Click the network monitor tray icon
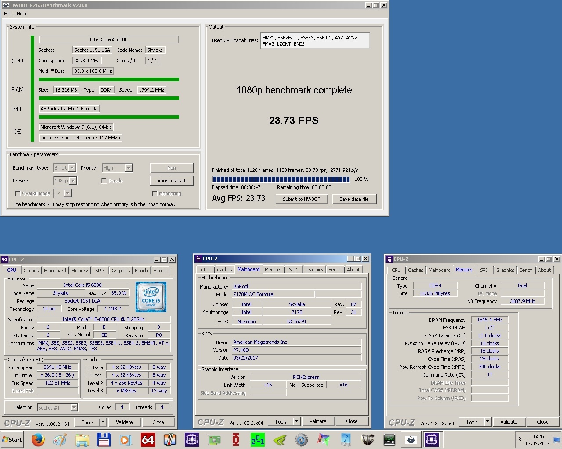Image resolution: width=562 pixels, height=449 pixels. point(556,440)
